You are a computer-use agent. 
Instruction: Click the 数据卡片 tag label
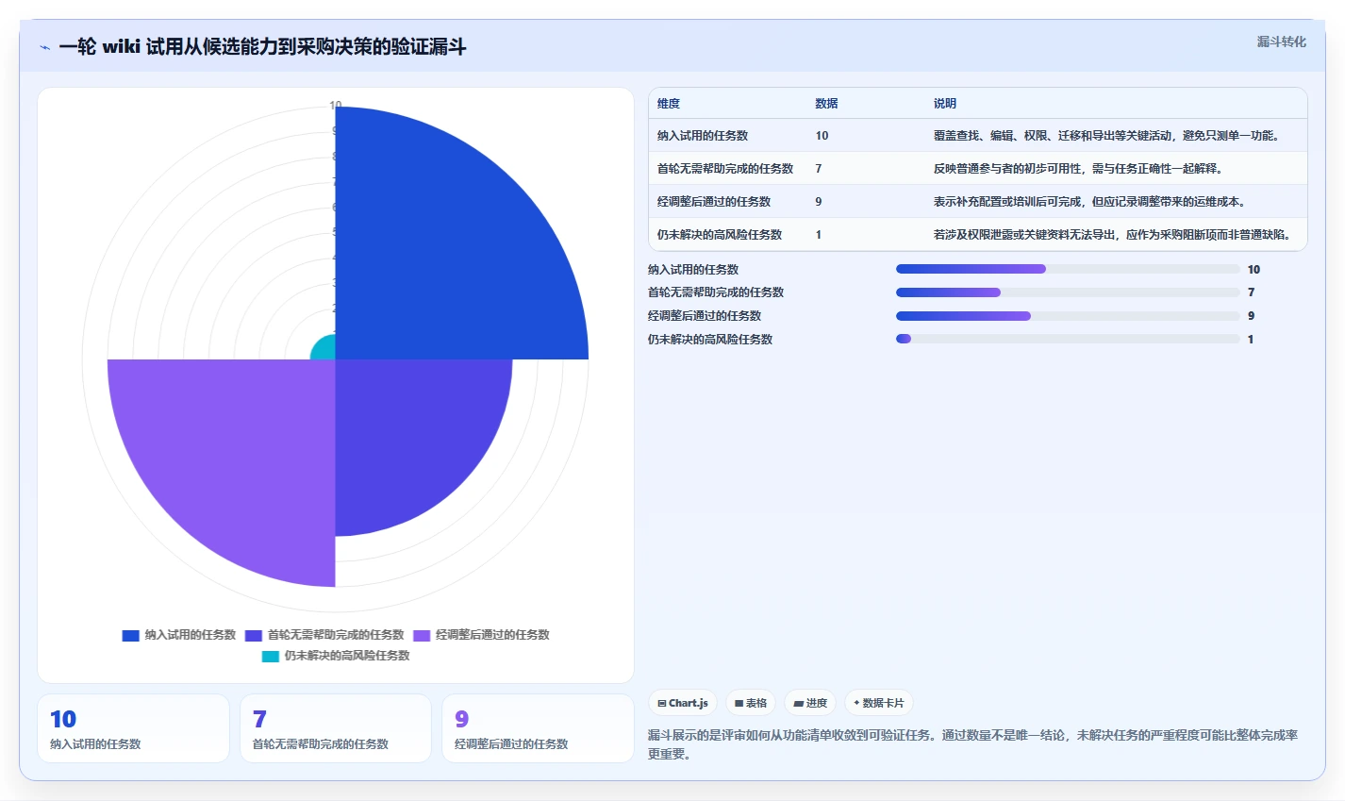coord(883,703)
